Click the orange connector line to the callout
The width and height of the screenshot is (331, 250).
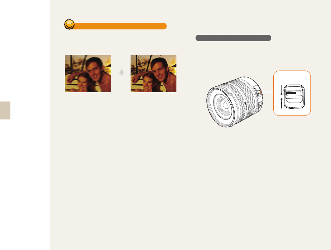[268, 92]
